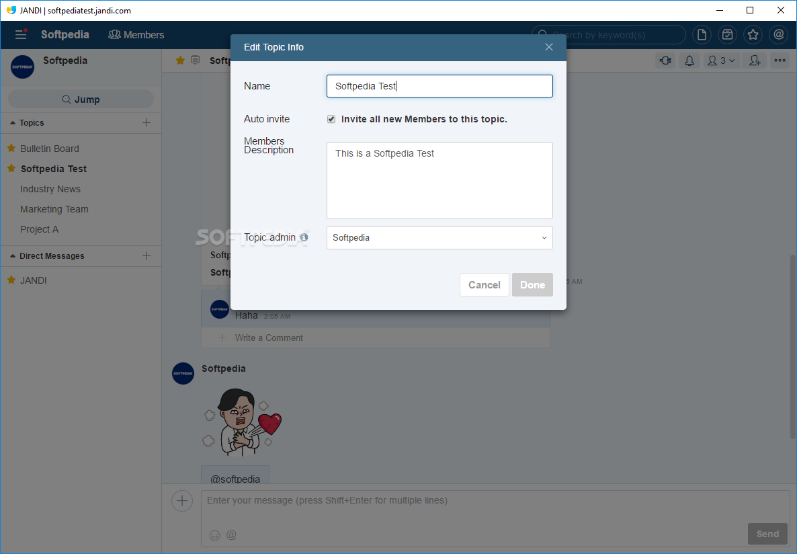Open the Project A topic
Viewport: 797px width, 554px height.
tap(39, 229)
